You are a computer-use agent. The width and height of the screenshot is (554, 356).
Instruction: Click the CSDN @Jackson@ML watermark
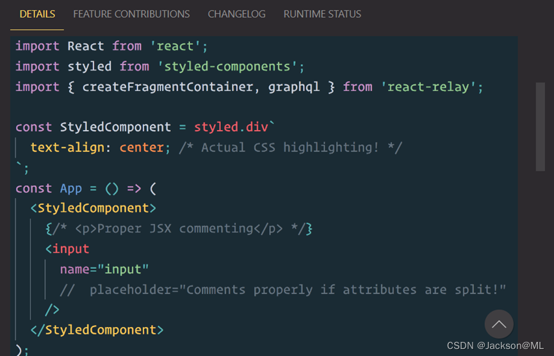coord(495,346)
